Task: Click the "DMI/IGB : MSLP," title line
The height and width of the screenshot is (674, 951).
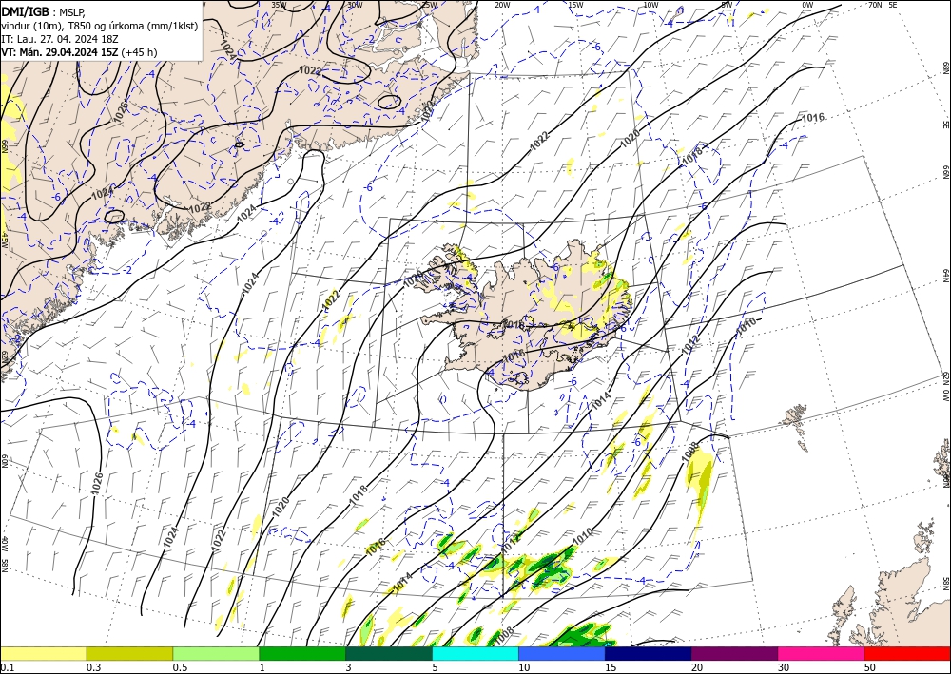Action: pos(45,12)
